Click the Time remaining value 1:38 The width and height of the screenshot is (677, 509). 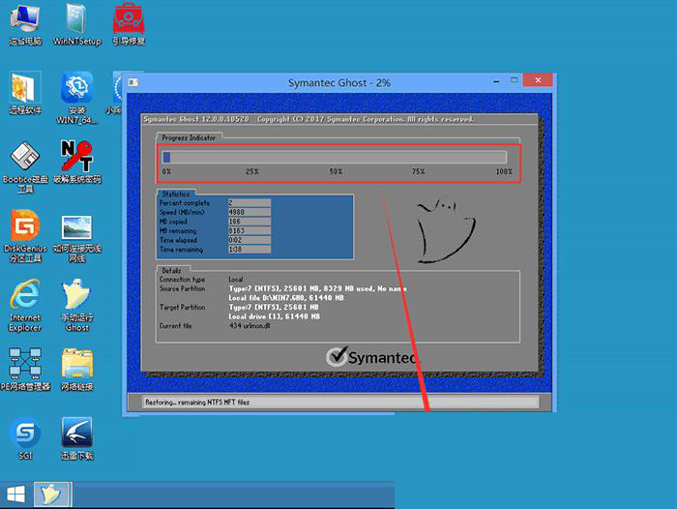point(250,250)
